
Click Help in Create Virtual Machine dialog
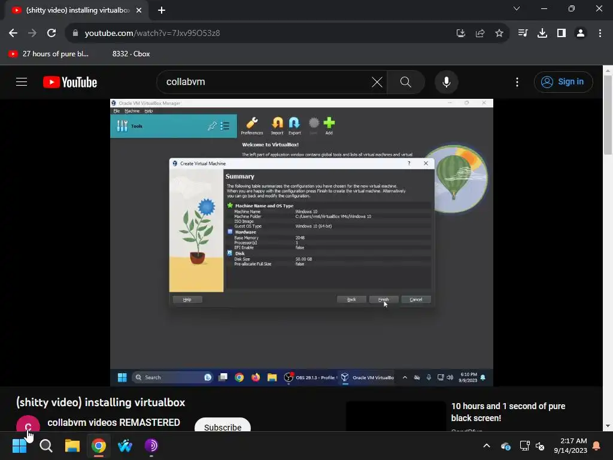tap(187, 299)
